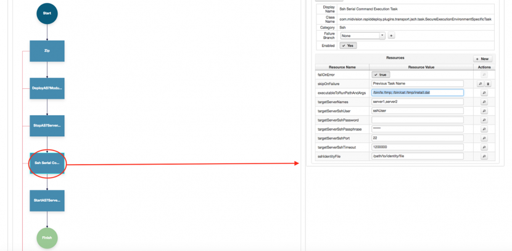Click the targetServerSshPassphrase value field
512x251 pixels.
point(417,129)
